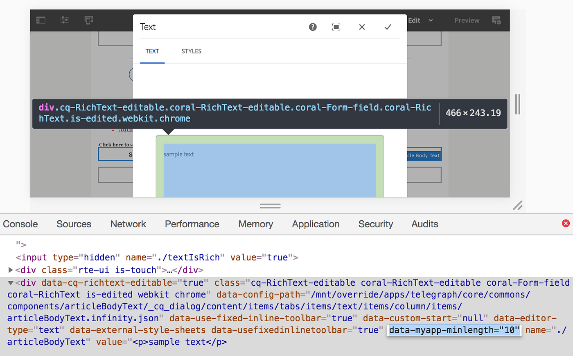Open the annotate icon beside Preview
The width and height of the screenshot is (573, 356).
(496, 20)
